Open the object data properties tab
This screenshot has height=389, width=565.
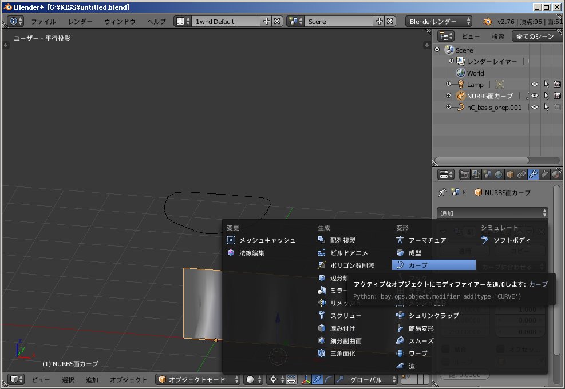pos(544,174)
